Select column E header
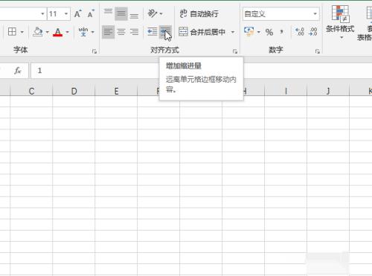This screenshot has height=276, width=372. (116, 91)
